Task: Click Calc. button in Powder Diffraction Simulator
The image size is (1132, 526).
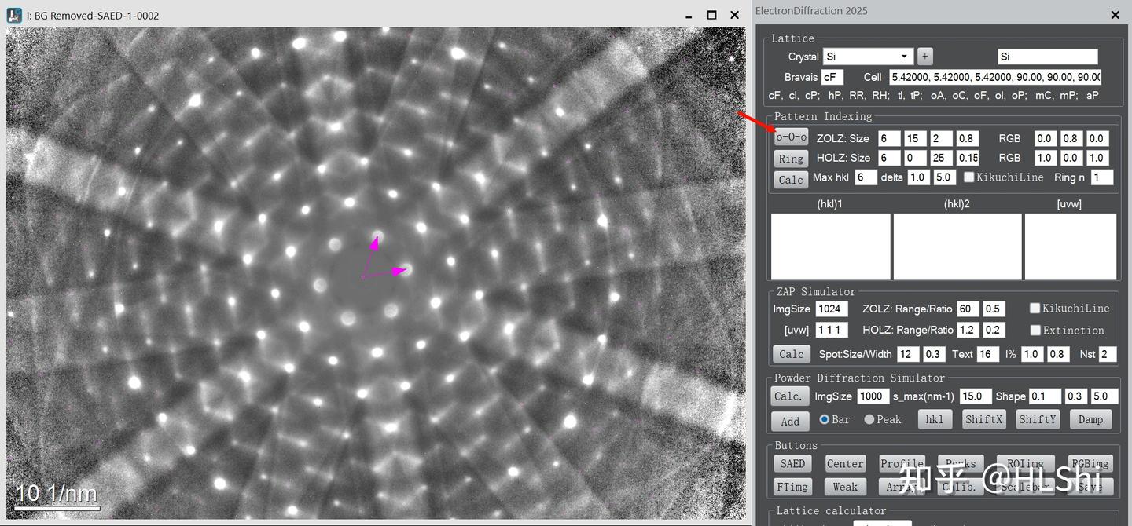Action: tap(790, 396)
